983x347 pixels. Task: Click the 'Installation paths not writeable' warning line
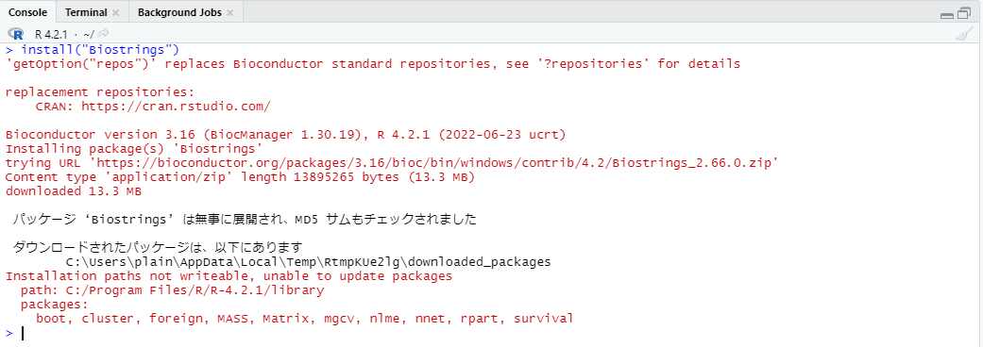229,276
